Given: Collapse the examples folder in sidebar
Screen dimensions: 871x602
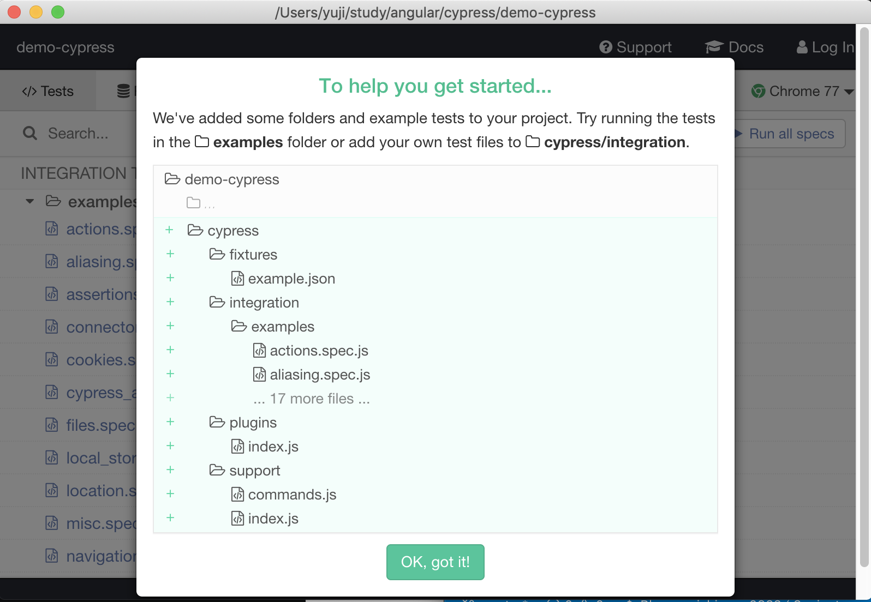Looking at the screenshot, I should click(x=30, y=202).
